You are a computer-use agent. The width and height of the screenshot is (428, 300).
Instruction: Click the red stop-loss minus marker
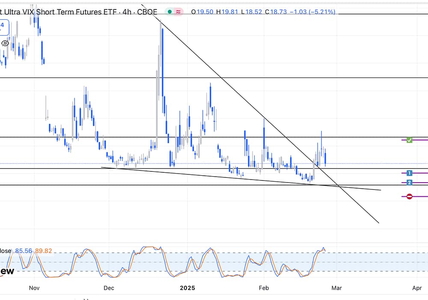409,196
